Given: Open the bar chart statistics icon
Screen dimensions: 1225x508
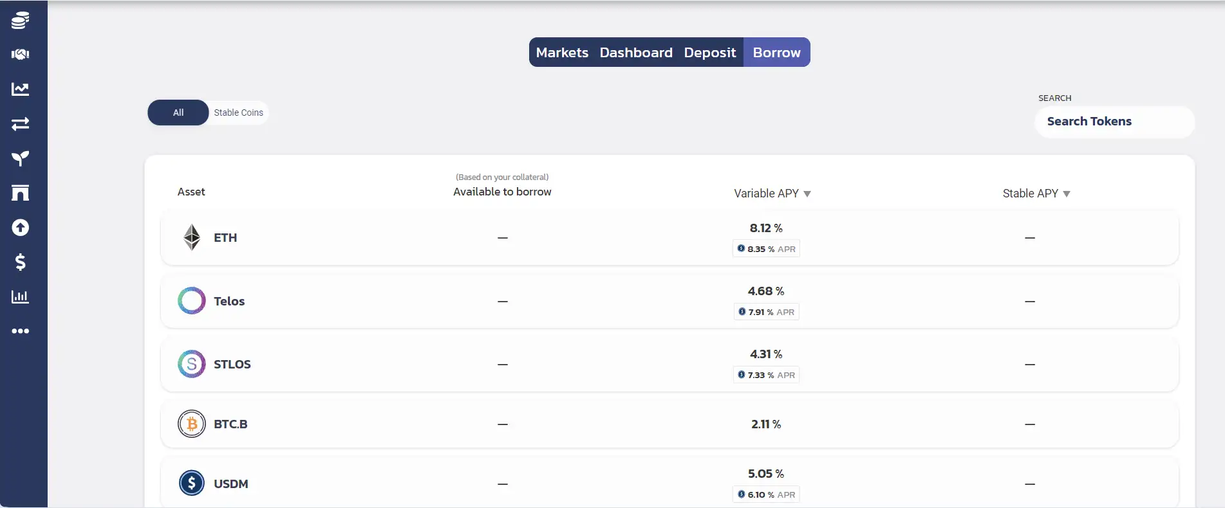Looking at the screenshot, I should [20, 296].
